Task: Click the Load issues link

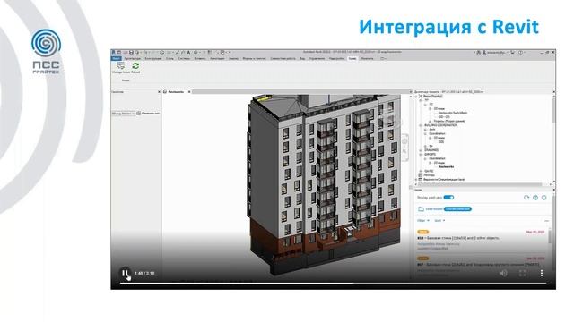Action: click(x=434, y=209)
